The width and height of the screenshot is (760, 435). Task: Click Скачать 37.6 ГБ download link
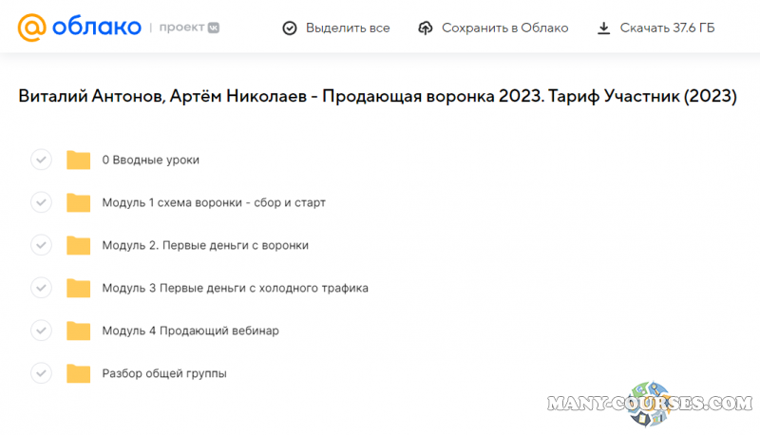click(x=667, y=28)
